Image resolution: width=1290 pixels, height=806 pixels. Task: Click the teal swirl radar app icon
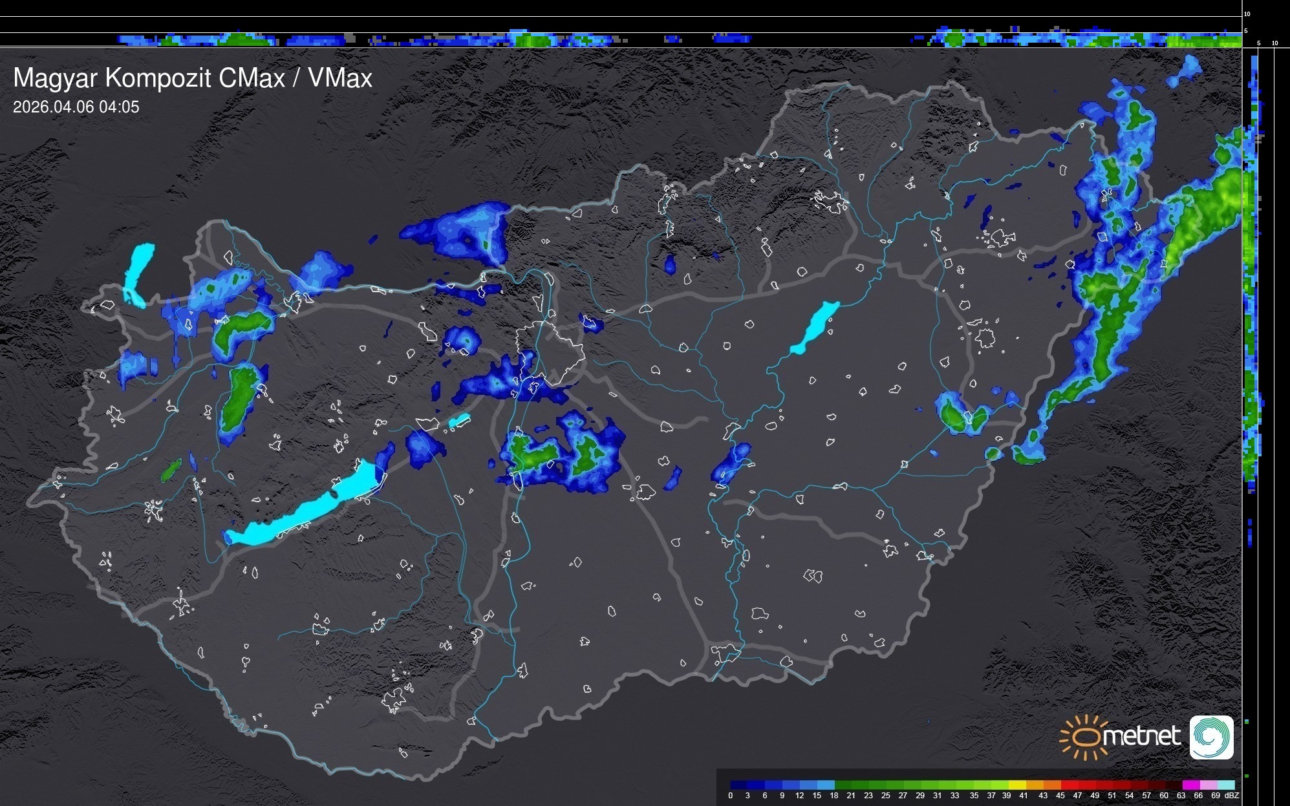tap(1211, 737)
